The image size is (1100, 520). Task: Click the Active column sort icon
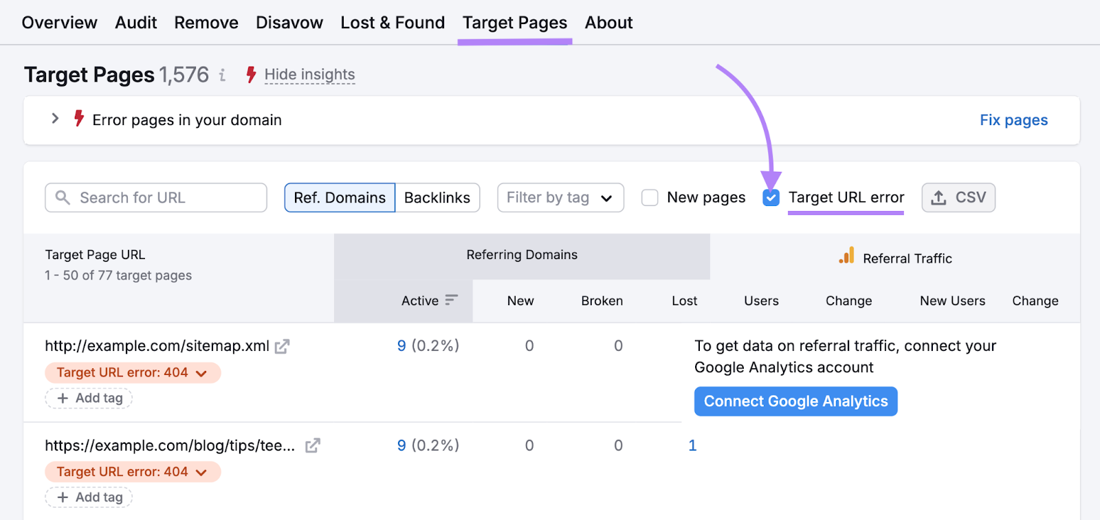(451, 300)
